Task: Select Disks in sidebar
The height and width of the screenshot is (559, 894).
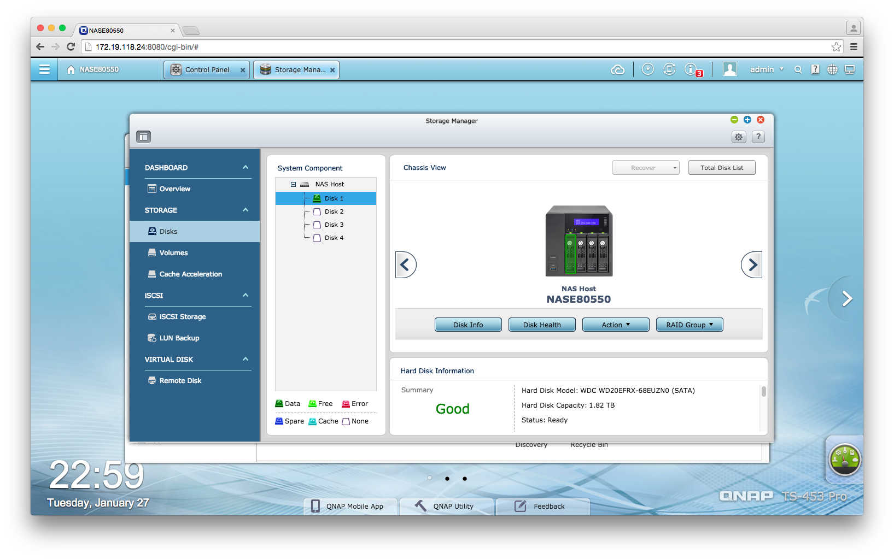Action: 195,232
